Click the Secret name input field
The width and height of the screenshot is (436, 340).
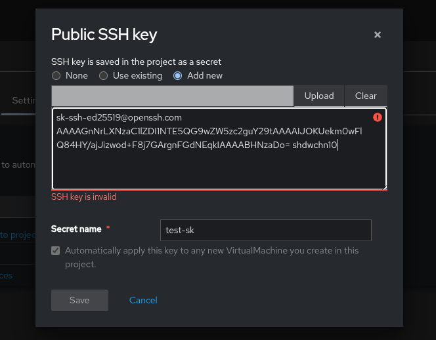tap(265, 230)
